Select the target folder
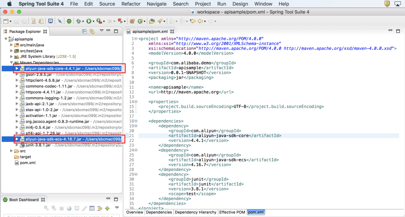This screenshot has width=405, height=217. pyautogui.click(x=25, y=157)
